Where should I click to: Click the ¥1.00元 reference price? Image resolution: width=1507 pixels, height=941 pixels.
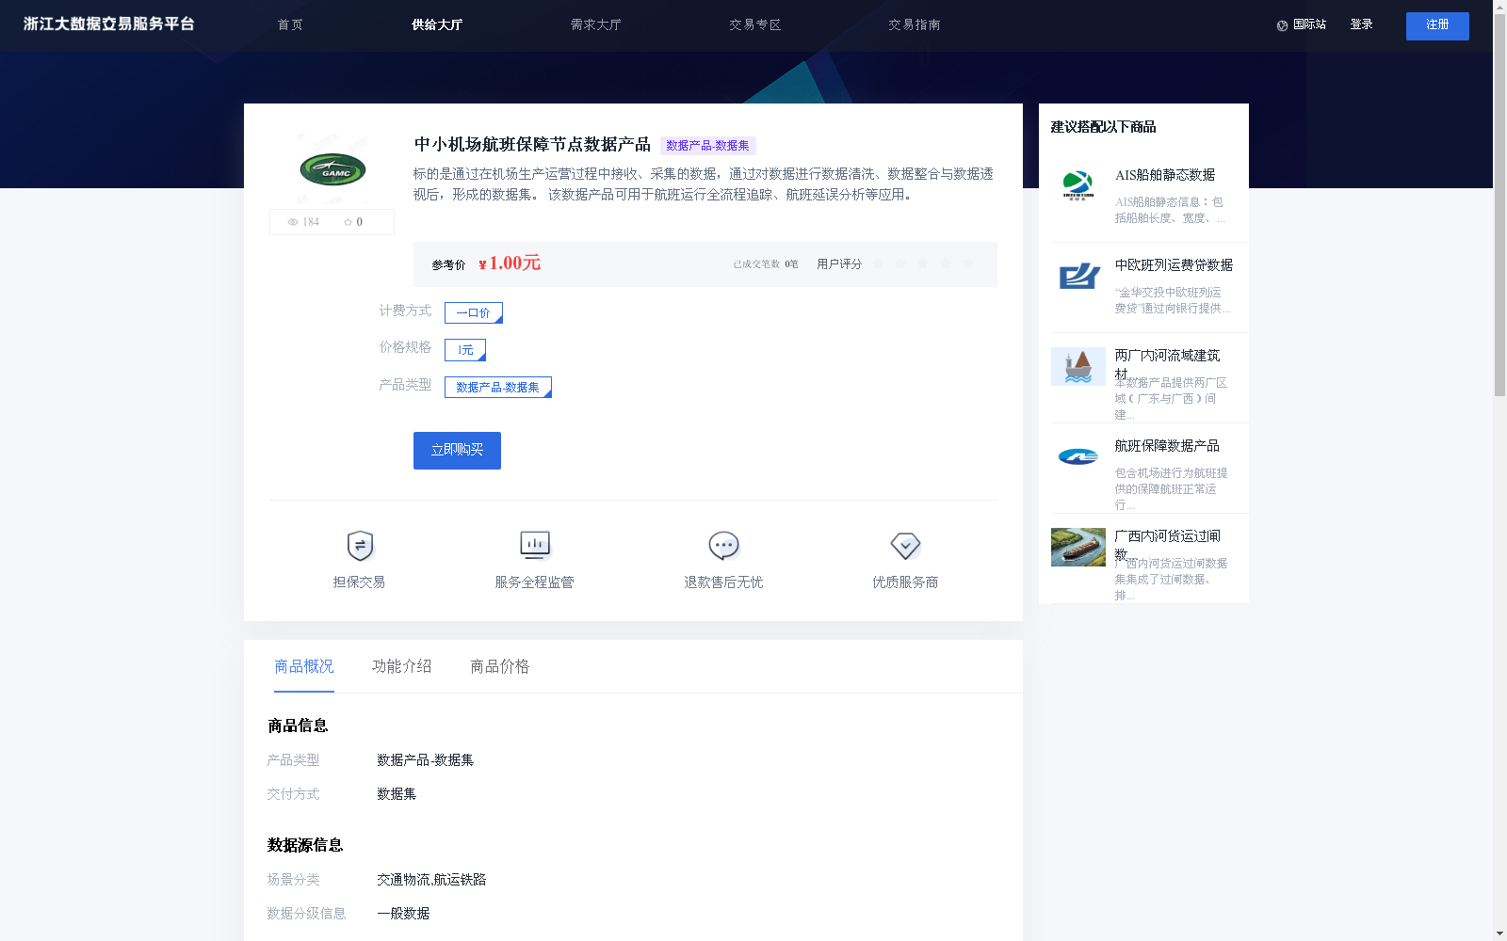[510, 263]
